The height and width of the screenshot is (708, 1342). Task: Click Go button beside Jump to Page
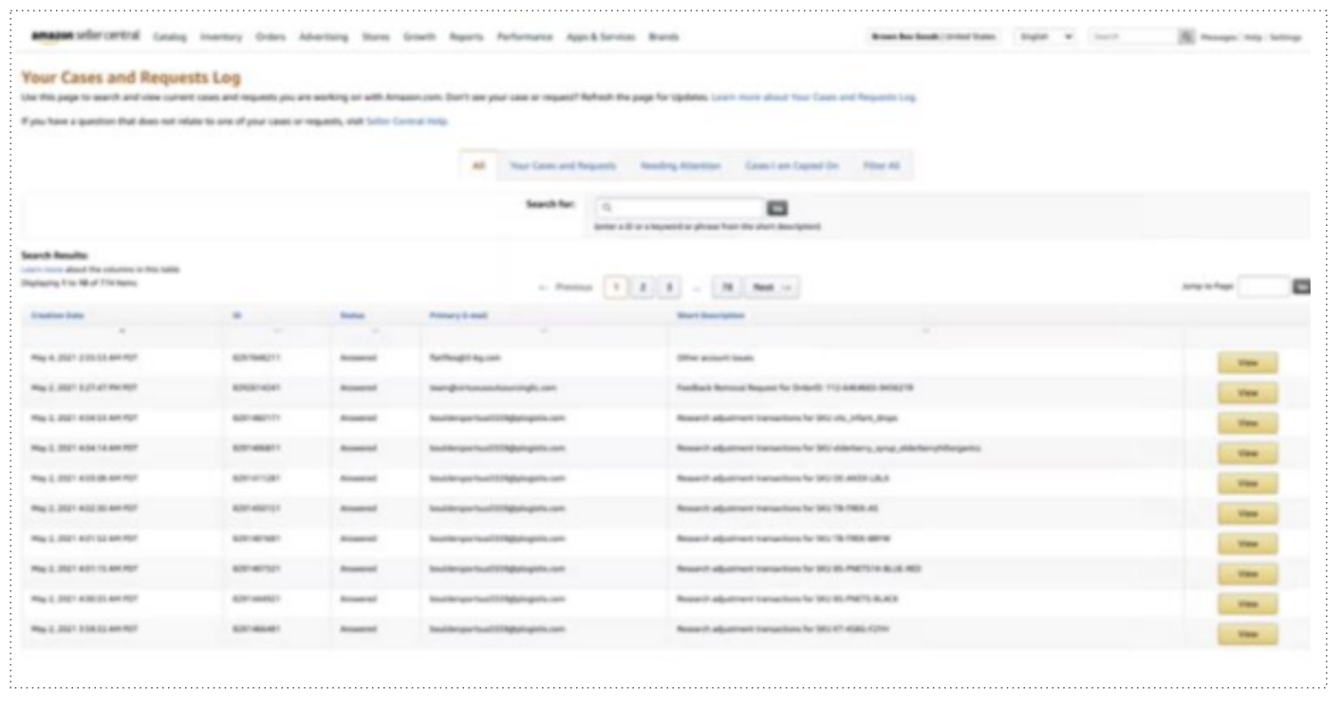pos(1302,286)
